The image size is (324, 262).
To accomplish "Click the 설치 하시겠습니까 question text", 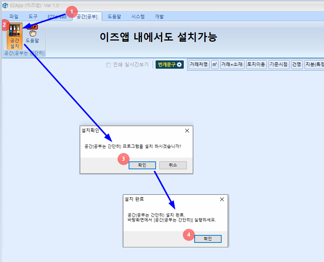I will tap(133, 146).
